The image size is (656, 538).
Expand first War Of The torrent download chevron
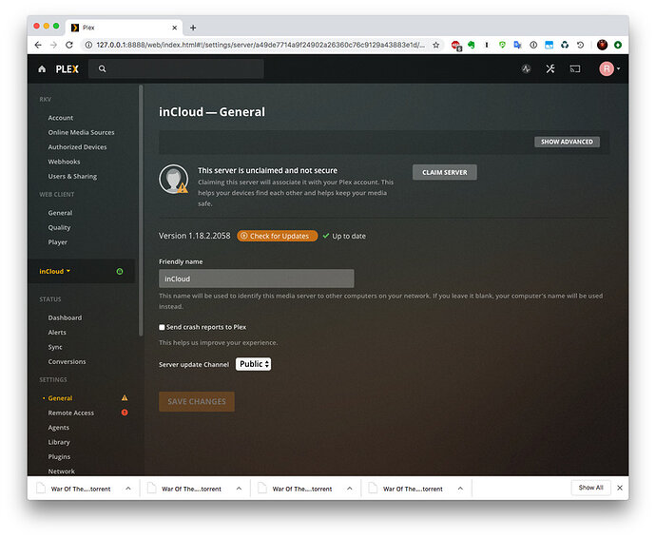tap(128, 489)
